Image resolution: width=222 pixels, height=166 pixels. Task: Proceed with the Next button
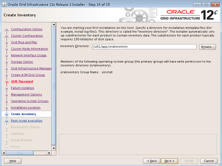(170, 161)
